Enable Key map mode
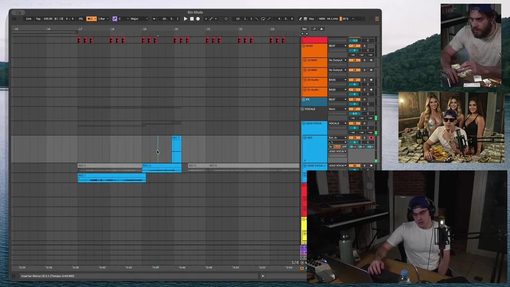The height and width of the screenshot is (287, 510). tap(312, 19)
